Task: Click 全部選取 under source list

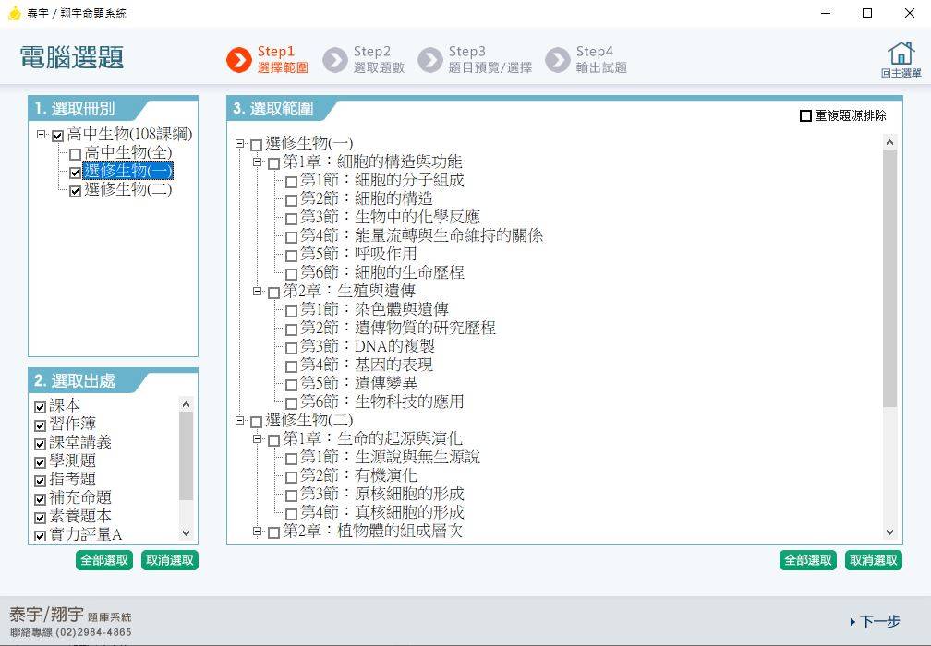Action: click(x=104, y=560)
